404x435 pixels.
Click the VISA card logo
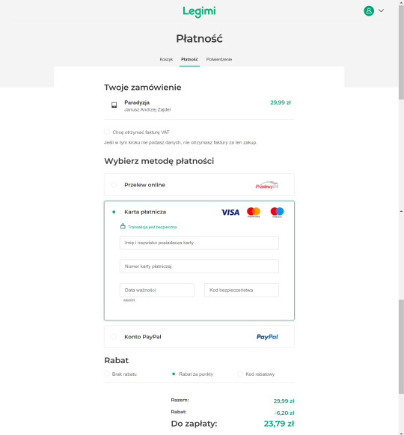coord(230,212)
